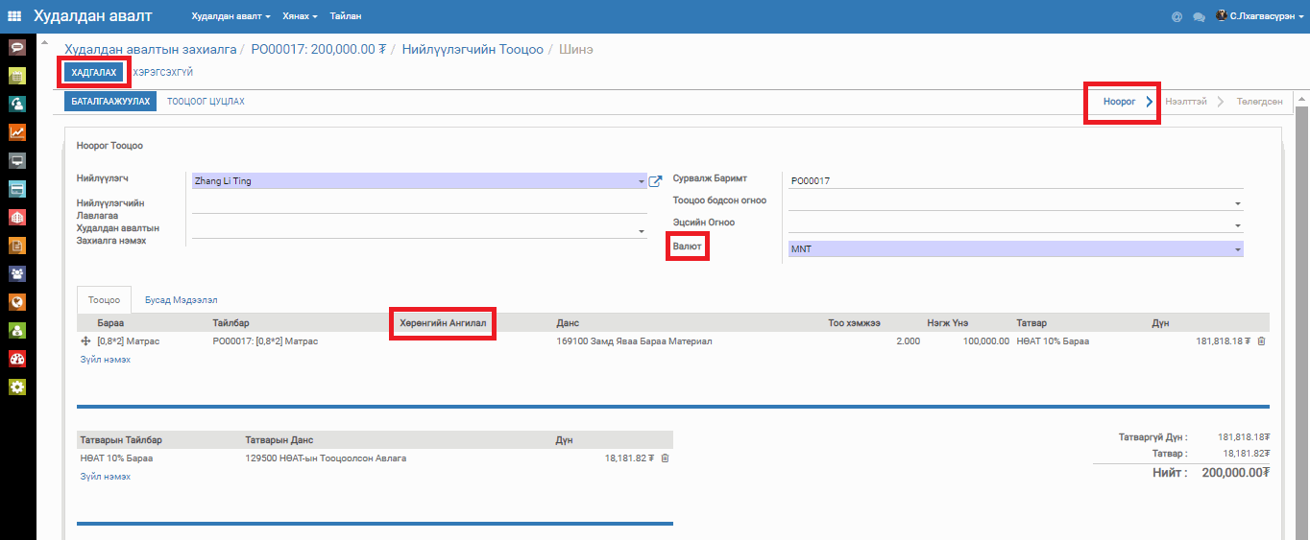This screenshot has width=1310, height=540.
Task: Open the red dashboard gauge sidebar icon
Action: coord(16,359)
